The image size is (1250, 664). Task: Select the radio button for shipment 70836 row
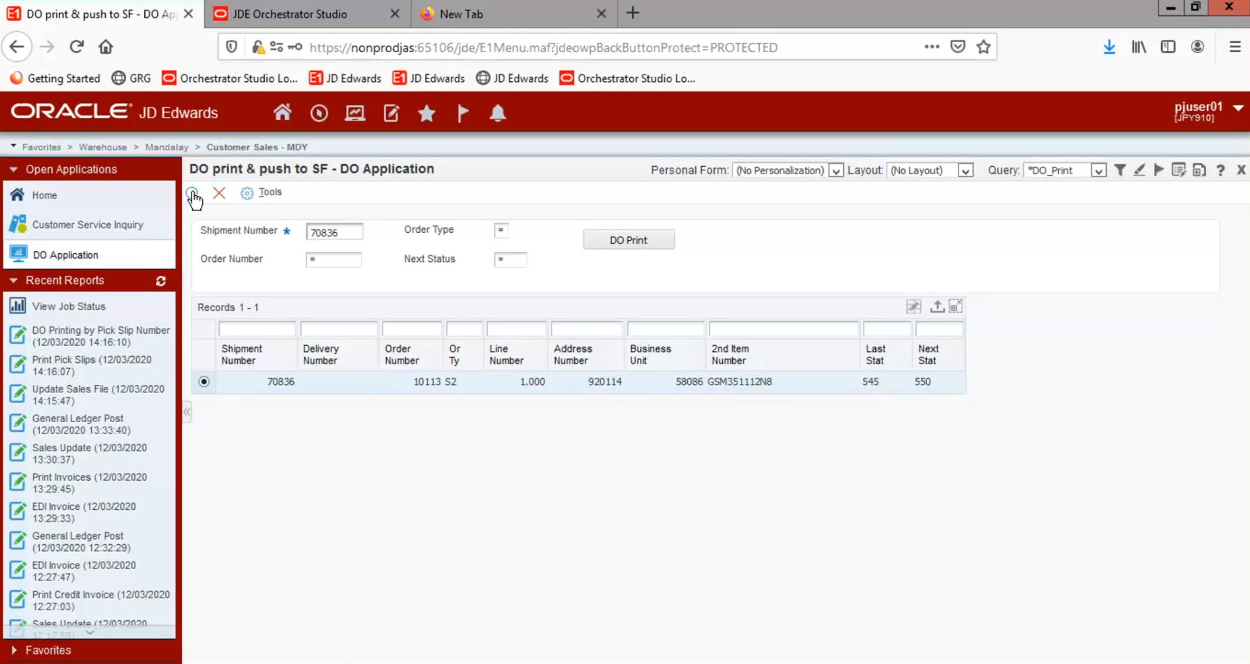click(204, 382)
